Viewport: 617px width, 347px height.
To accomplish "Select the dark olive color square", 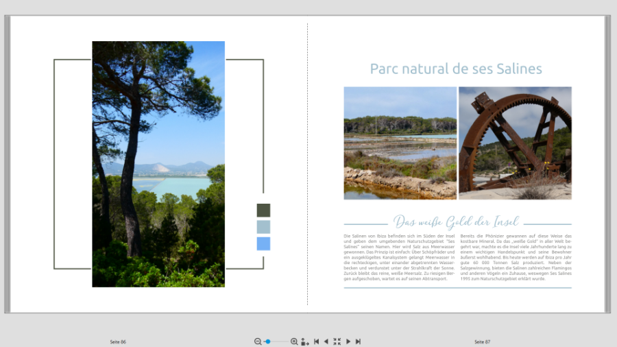I will (263, 211).
